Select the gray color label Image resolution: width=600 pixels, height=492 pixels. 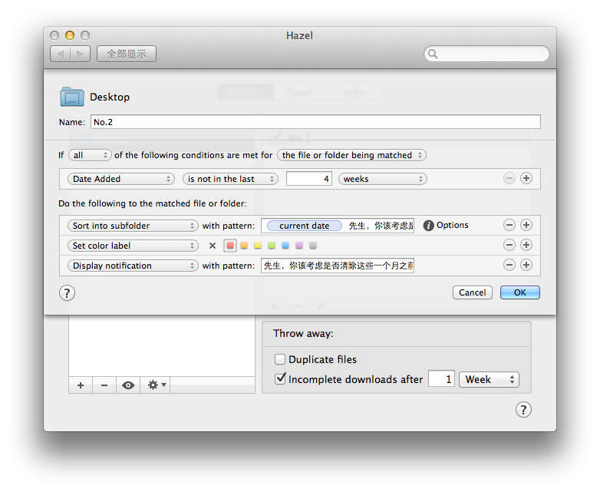click(313, 246)
